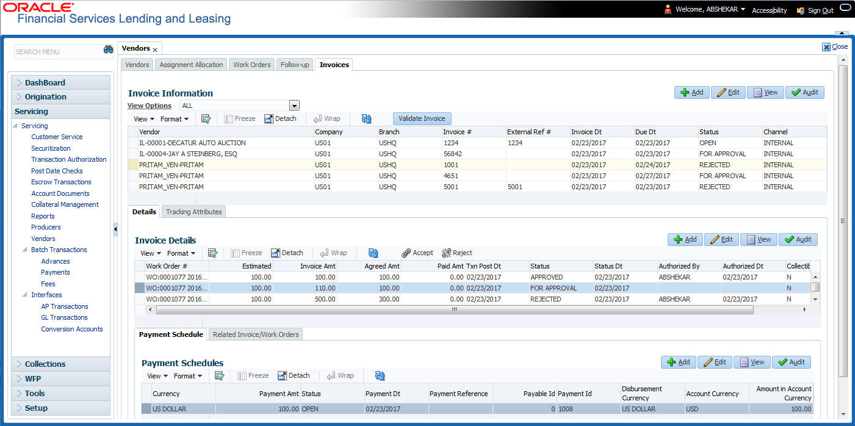Open AP Transactions under Interfaces

pos(65,306)
